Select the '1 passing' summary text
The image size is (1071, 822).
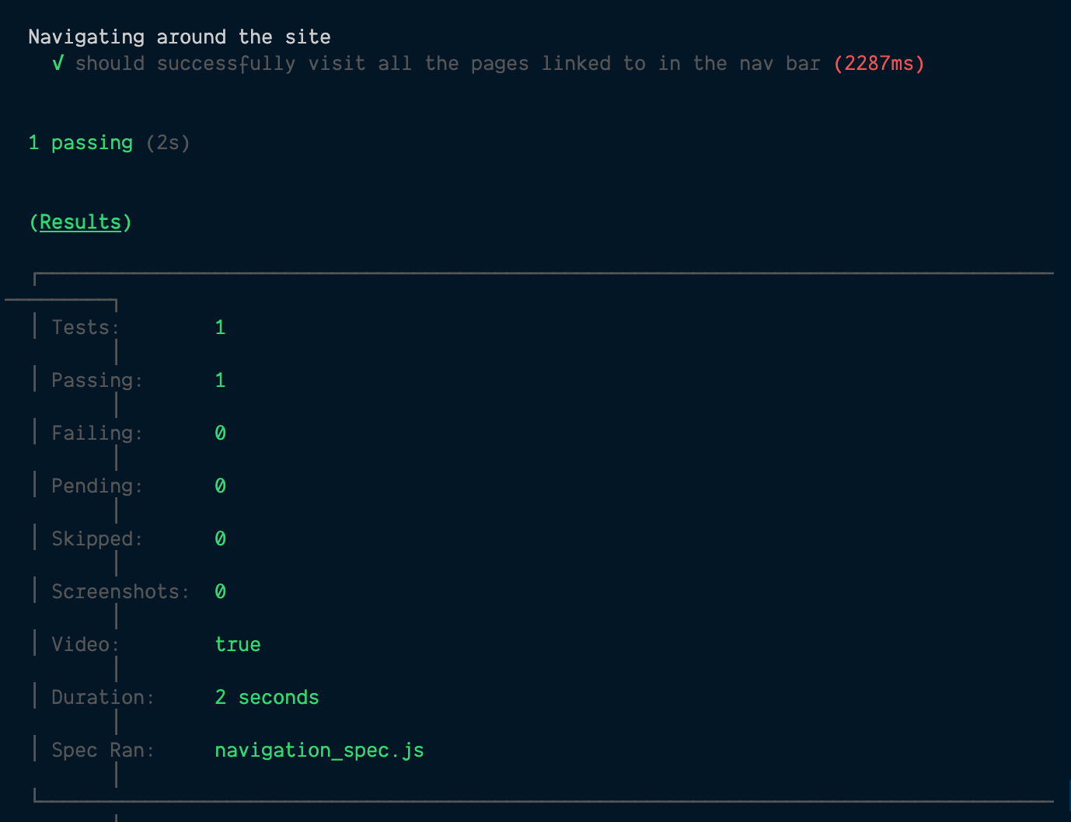(81, 143)
